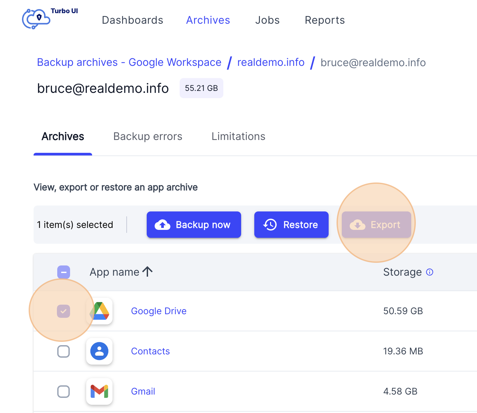Click the Contacts app icon

(99, 351)
